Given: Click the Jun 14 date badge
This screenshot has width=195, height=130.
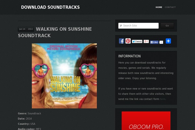Looking at the screenshot, I should coord(22,29).
